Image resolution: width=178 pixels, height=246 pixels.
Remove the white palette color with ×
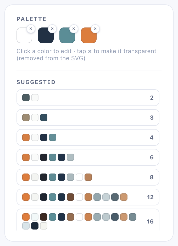click(x=31, y=29)
